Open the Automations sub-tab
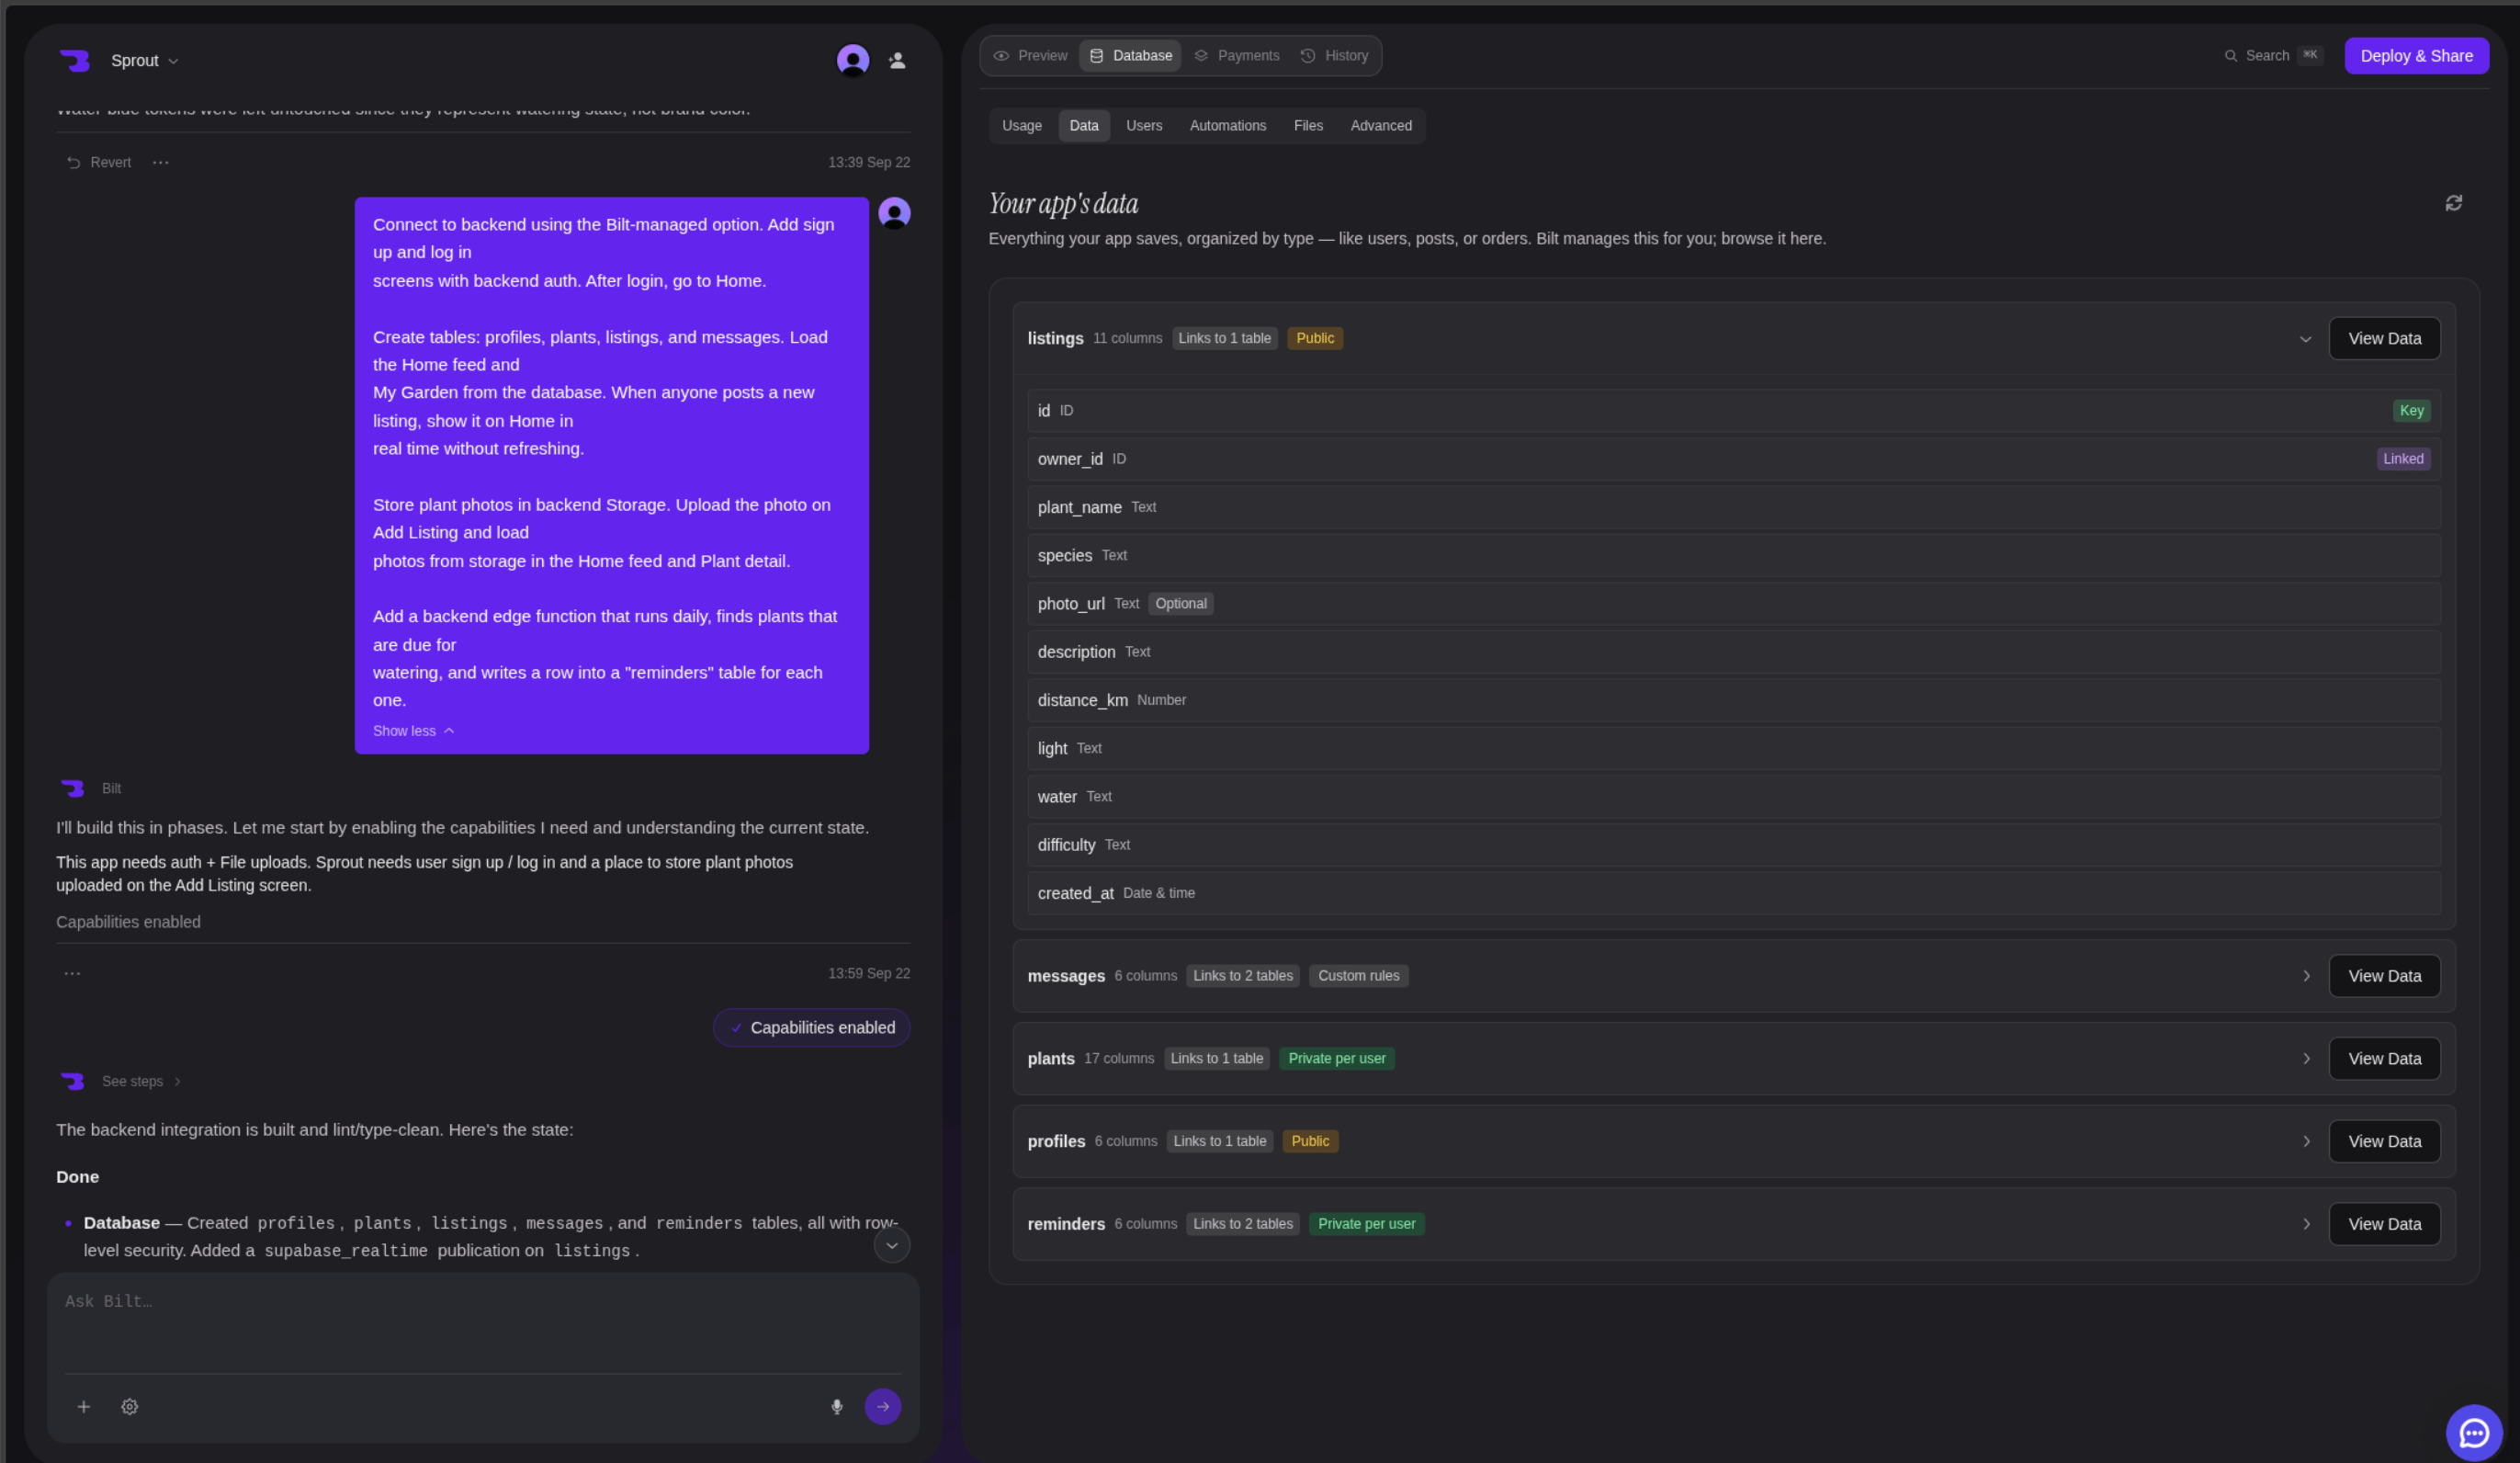Viewport: 2520px width, 1463px height. coord(1228,126)
